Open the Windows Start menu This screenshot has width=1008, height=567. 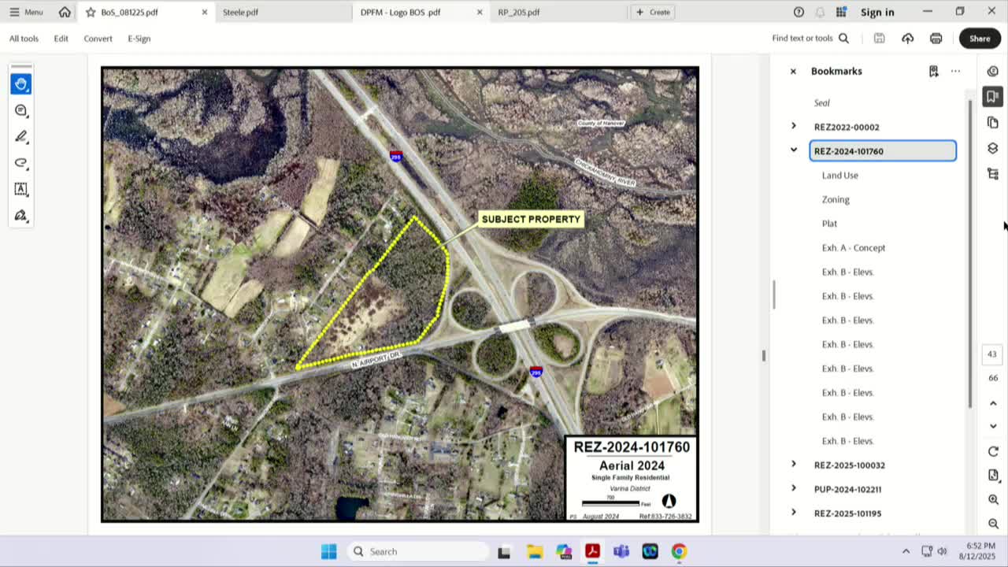coord(329,551)
